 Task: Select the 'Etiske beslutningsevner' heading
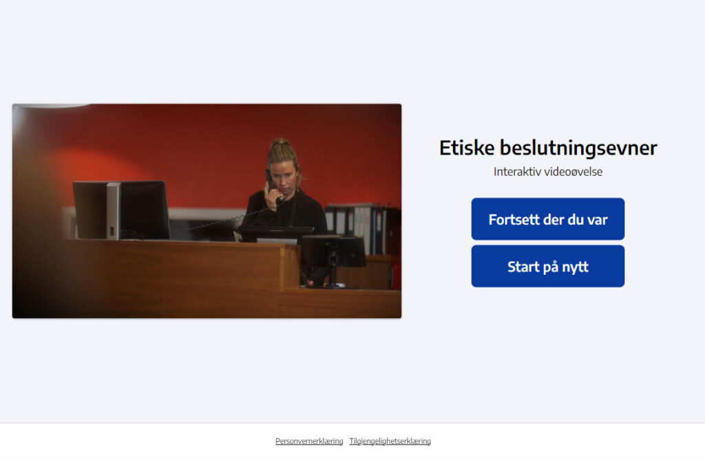[x=547, y=148]
